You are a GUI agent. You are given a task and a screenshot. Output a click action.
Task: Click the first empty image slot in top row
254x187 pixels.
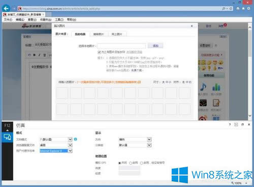(x=62, y=93)
